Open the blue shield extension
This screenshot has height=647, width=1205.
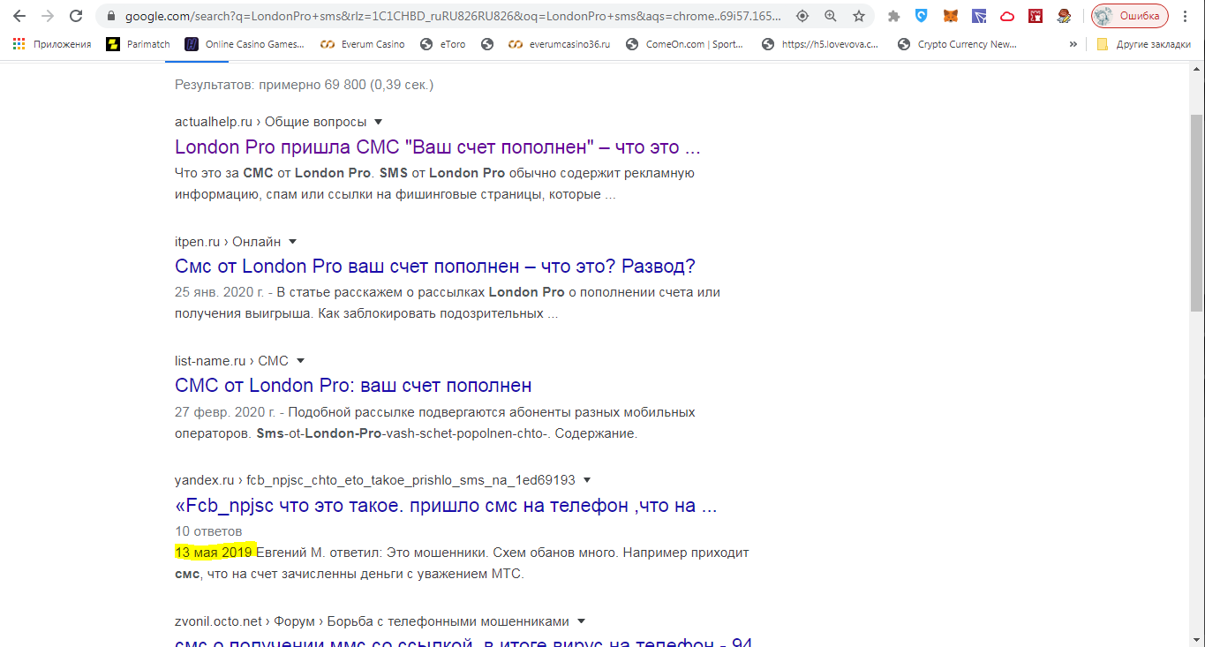point(922,16)
